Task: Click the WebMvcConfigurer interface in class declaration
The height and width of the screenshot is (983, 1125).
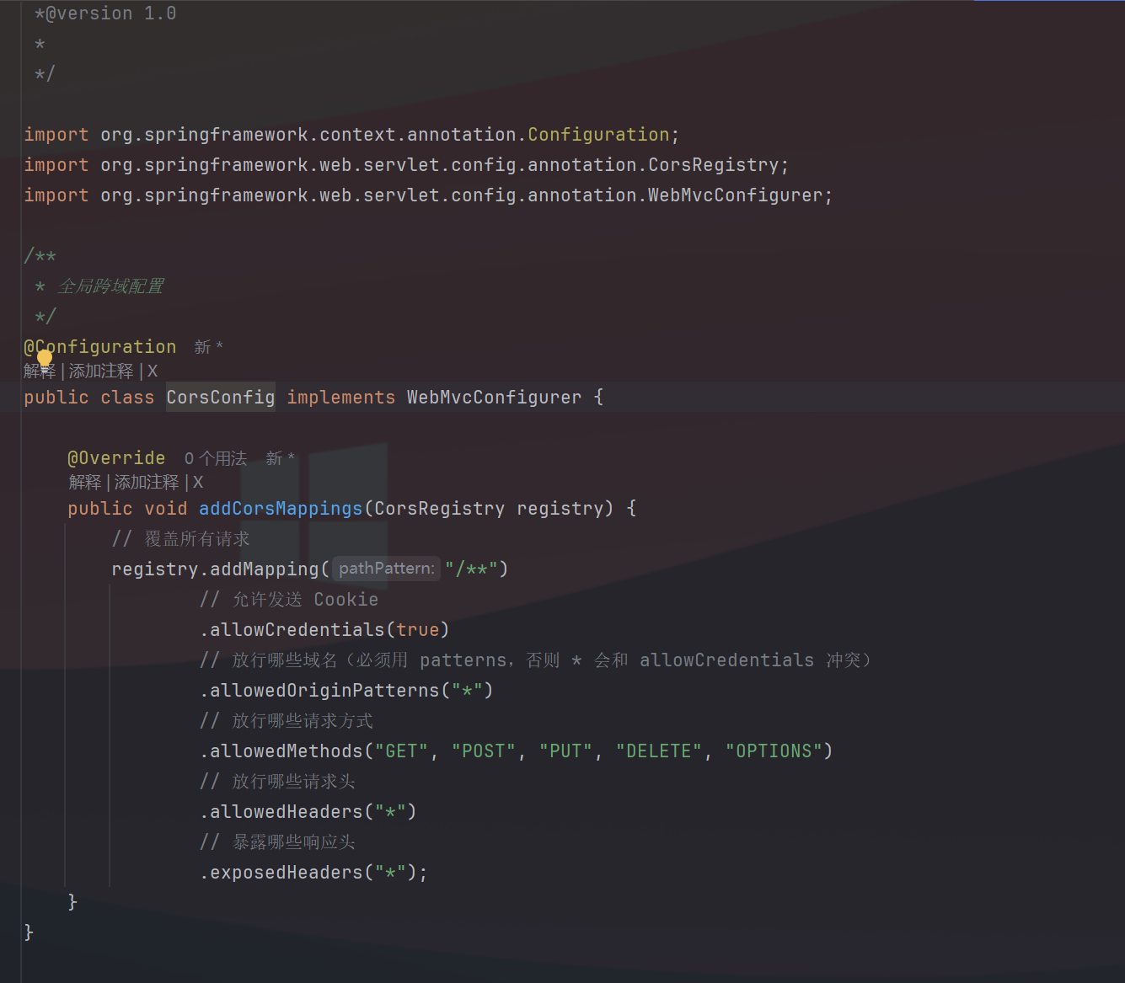Action: [494, 398]
